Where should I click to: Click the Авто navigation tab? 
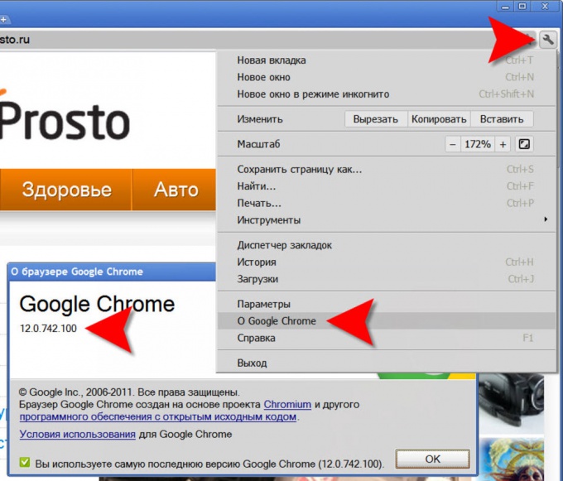[176, 190]
